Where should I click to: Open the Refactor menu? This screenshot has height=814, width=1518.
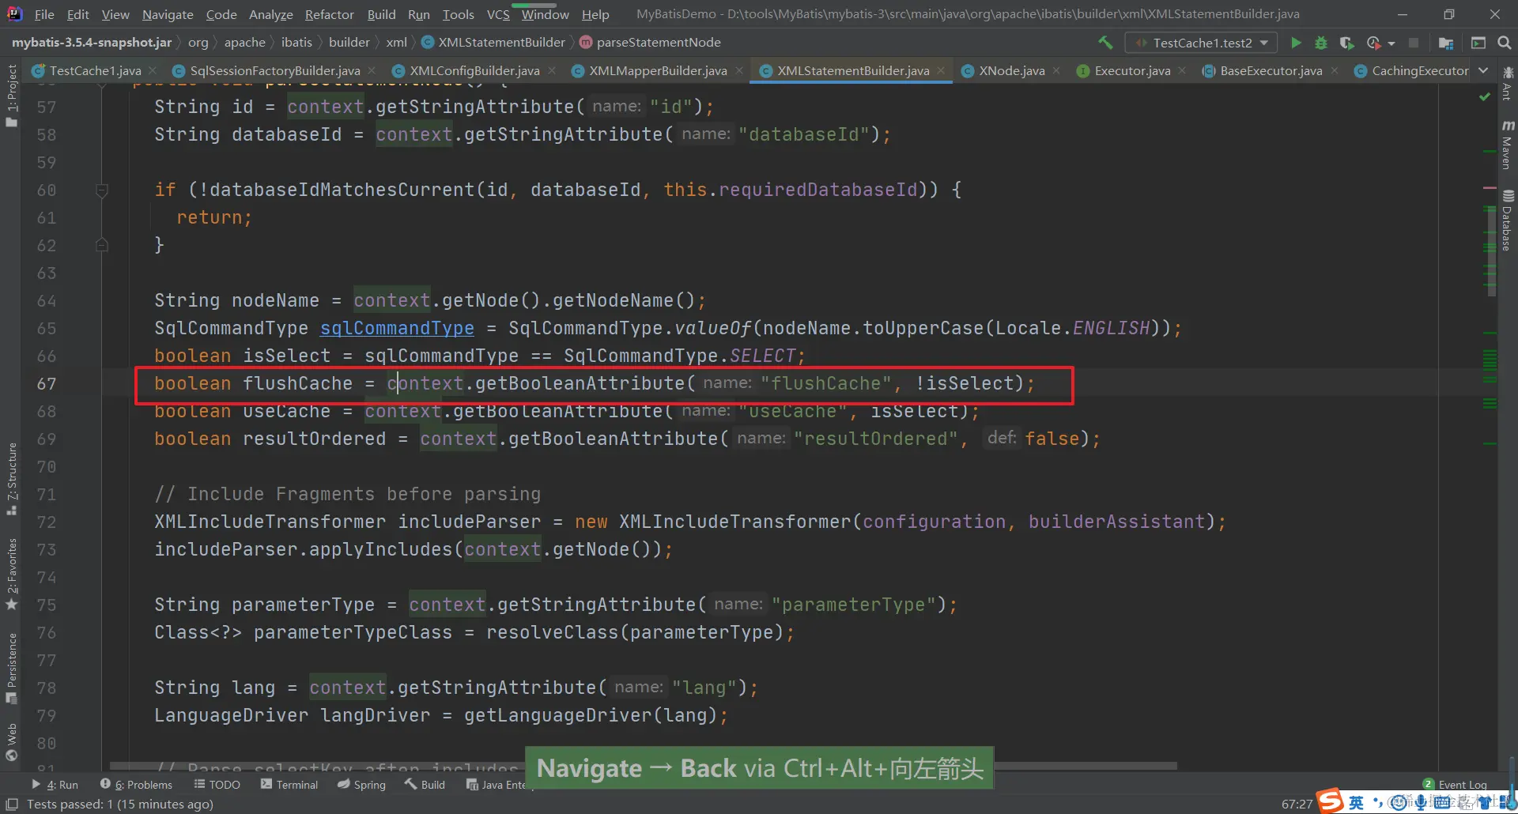329,14
